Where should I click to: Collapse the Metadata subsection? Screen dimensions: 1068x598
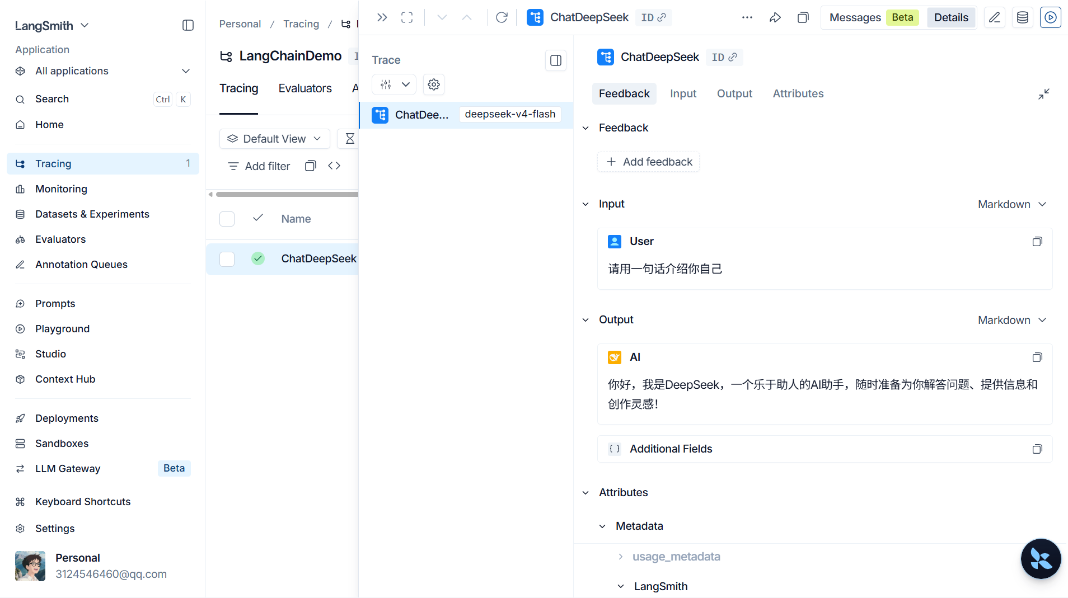[x=602, y=526]
